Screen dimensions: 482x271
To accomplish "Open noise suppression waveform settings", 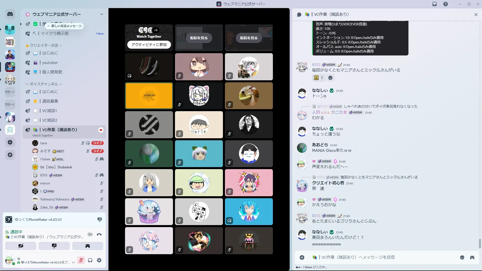I will click(x=90, y=235).
